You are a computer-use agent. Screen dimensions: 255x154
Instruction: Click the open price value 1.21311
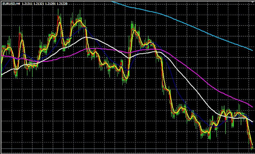(x=27, y=4)
